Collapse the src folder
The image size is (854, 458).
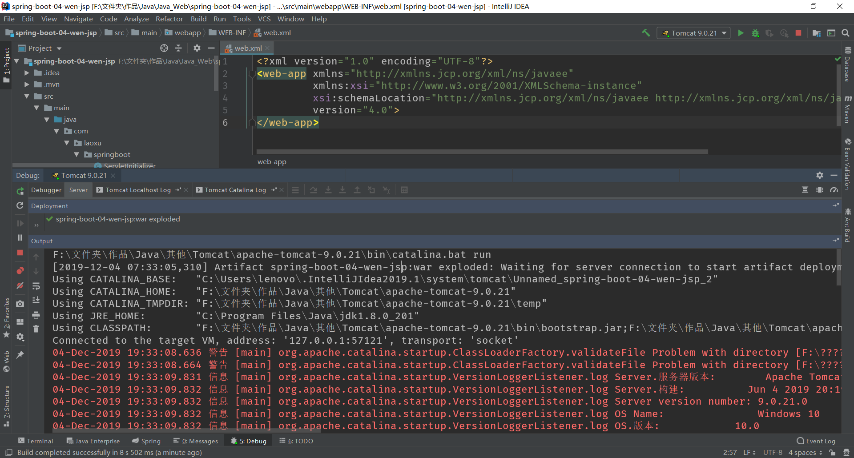click(27, 96)
